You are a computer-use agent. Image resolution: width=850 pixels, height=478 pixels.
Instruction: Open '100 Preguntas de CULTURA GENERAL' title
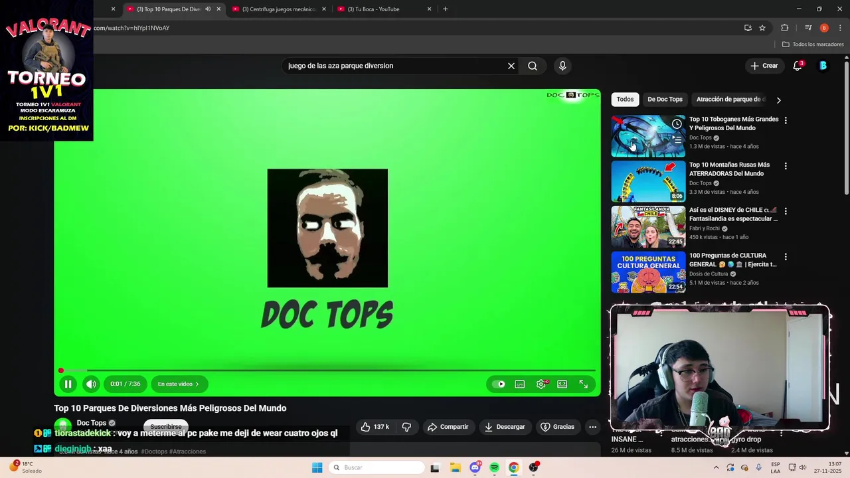point(732,260)
